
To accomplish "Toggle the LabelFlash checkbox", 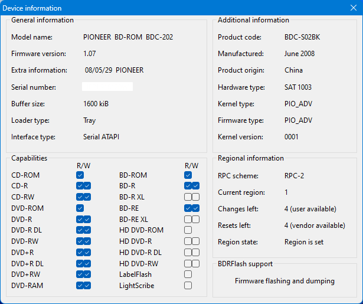I will point(188,274).
